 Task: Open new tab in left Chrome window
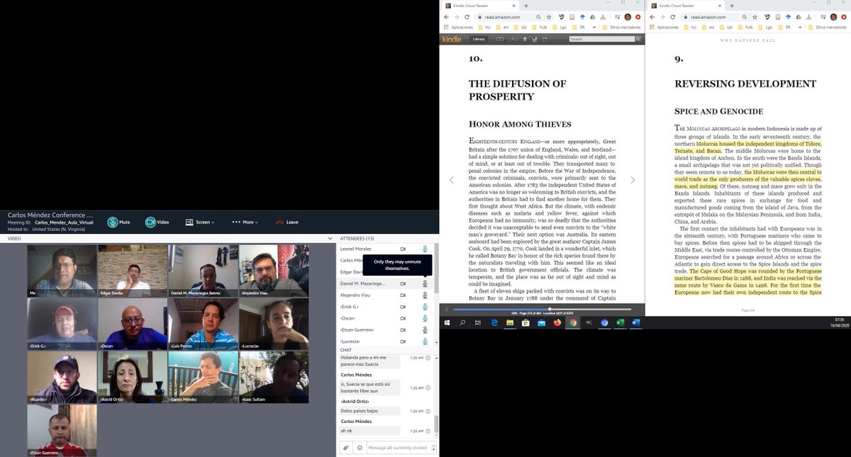click(525, 5)
